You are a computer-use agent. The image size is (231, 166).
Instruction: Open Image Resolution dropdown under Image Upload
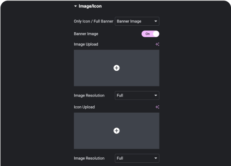pos(137,96)
